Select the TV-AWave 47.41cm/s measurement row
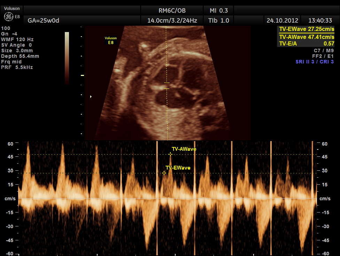340x256 pixels. [x=307, y=37]
